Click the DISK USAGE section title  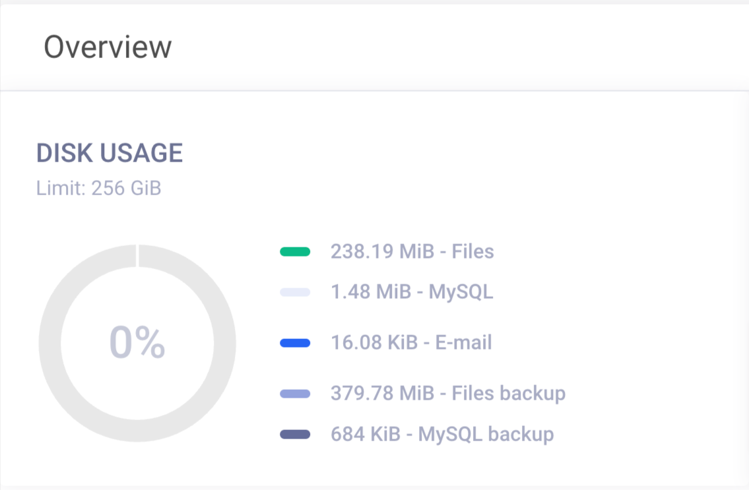click(x=110, y=153)
